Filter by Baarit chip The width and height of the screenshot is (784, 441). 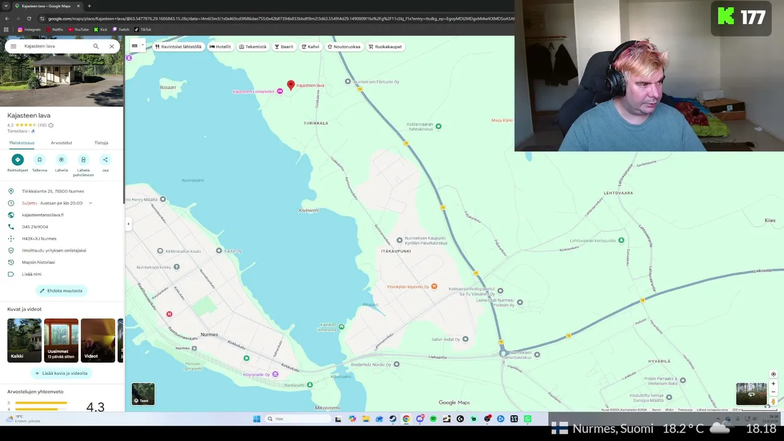[x=284, y=47]
